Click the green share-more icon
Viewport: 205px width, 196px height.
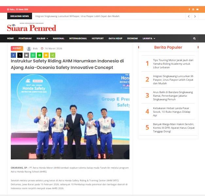pos(53,55)
